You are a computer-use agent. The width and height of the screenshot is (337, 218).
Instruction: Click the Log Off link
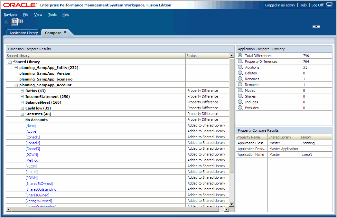pyautogui.click(x=317, y=5)
